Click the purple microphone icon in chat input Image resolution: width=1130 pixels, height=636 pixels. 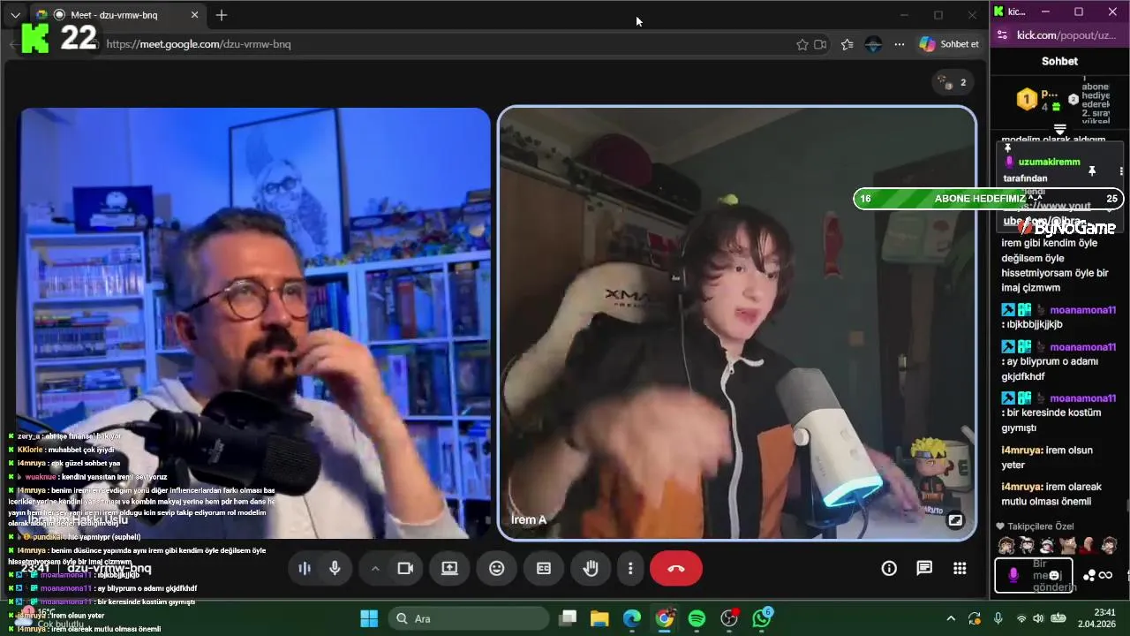1013,575
